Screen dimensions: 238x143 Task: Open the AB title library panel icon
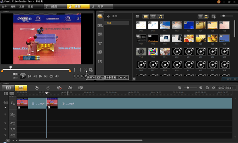pyautogui.click(x=100, y=34)
